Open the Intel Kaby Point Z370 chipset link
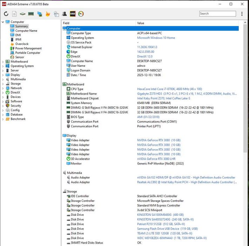The width and height of the screenshot is (249, 246). pyautogui.click(x=163, y=98)
